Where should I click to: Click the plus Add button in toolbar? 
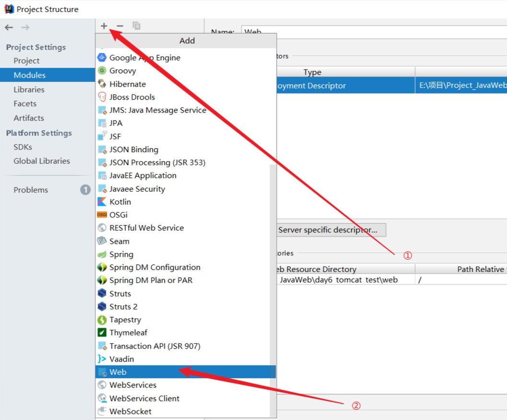click(104, 26)
